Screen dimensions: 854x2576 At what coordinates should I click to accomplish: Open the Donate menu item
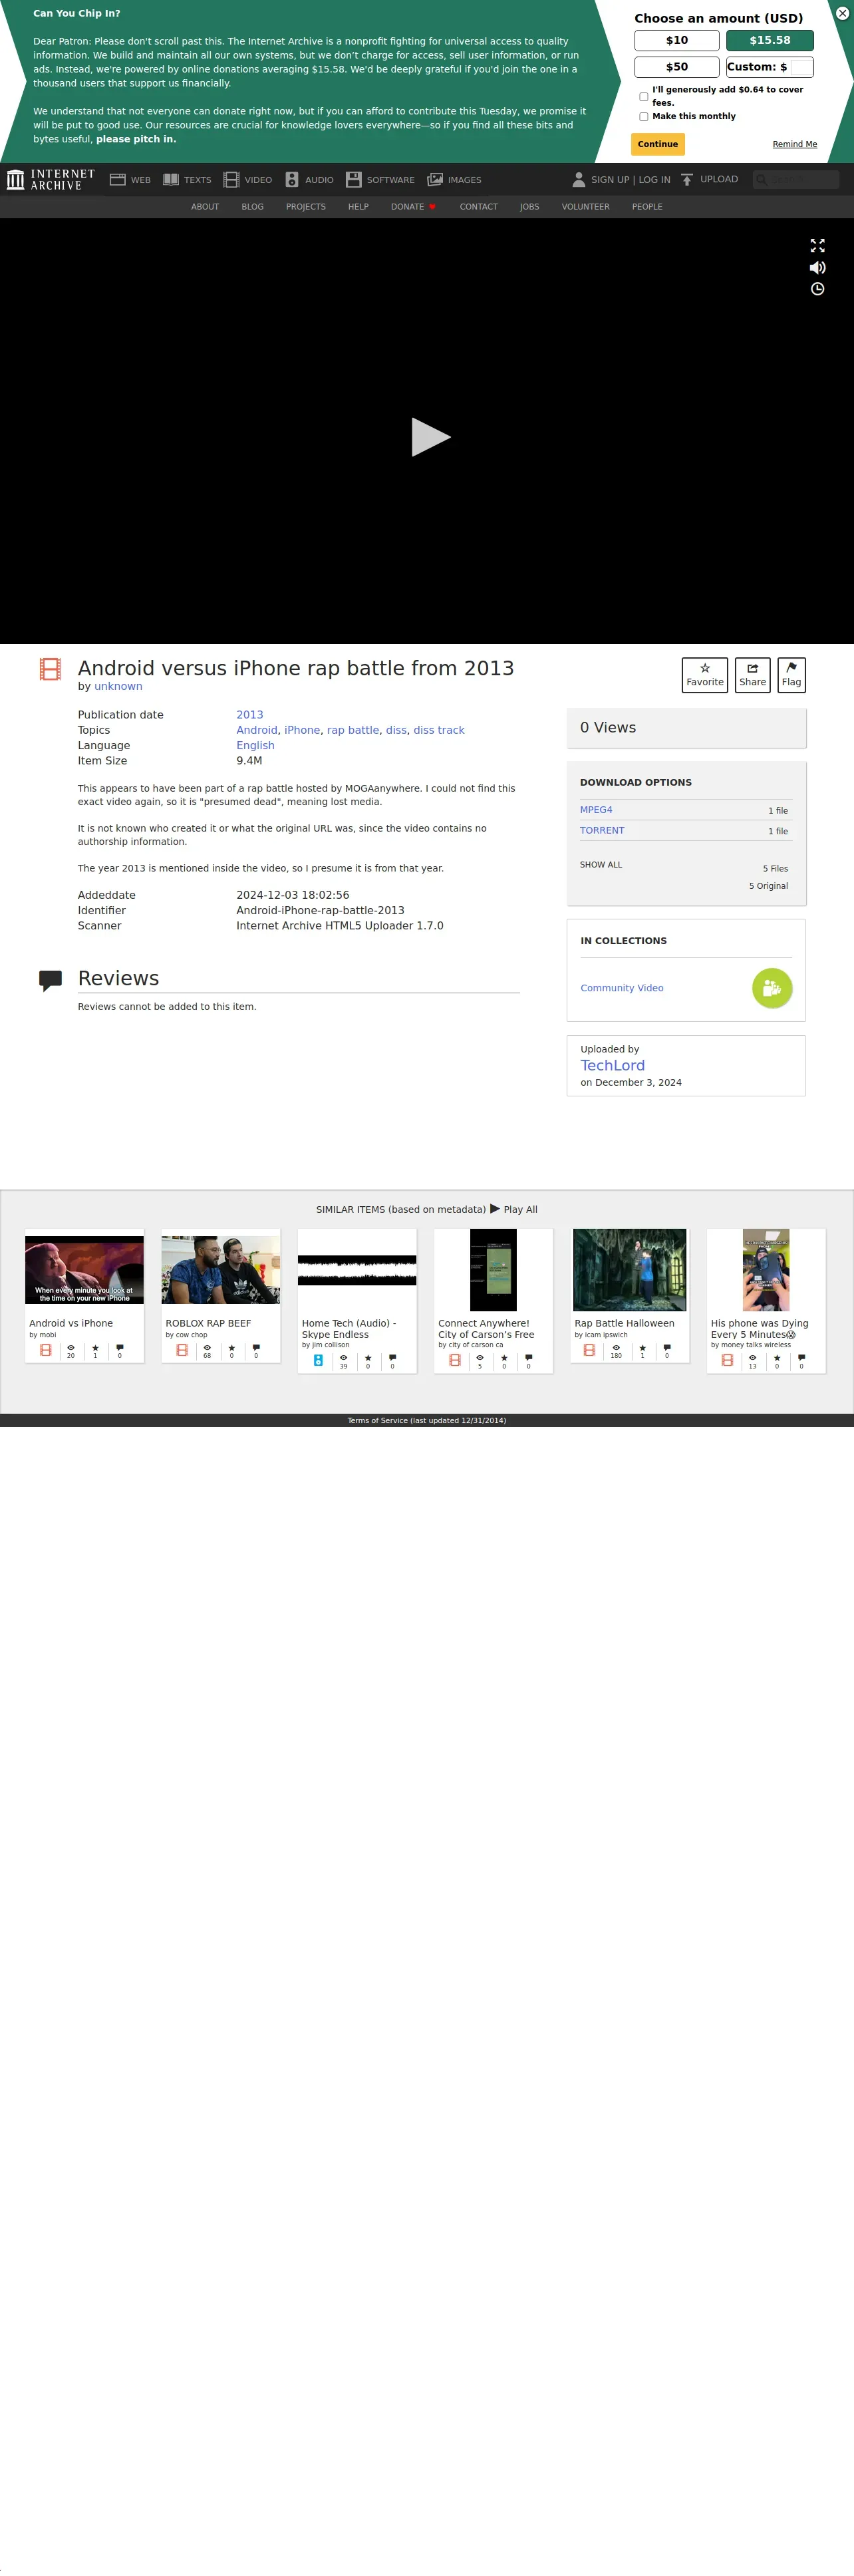coord(412,207)
